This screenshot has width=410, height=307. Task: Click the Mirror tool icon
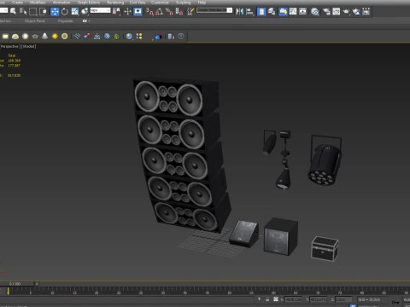click(239, 11)
